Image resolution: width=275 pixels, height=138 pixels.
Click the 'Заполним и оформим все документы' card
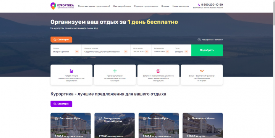click(x=158, y=75)
